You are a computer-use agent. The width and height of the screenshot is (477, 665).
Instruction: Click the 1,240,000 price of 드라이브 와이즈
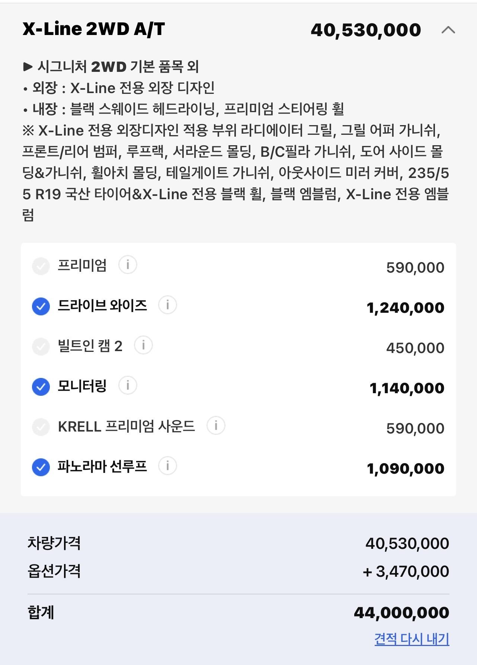coord(406,308)
